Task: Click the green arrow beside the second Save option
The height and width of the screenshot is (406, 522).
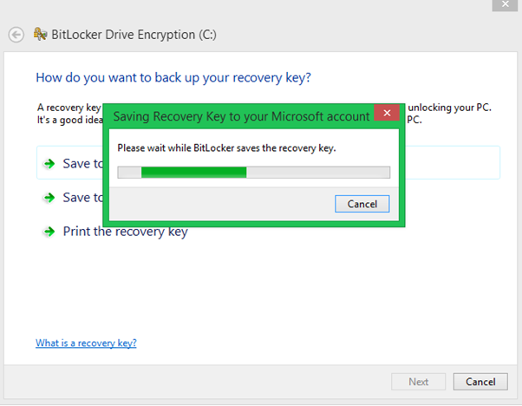Action: coord(49,198)
